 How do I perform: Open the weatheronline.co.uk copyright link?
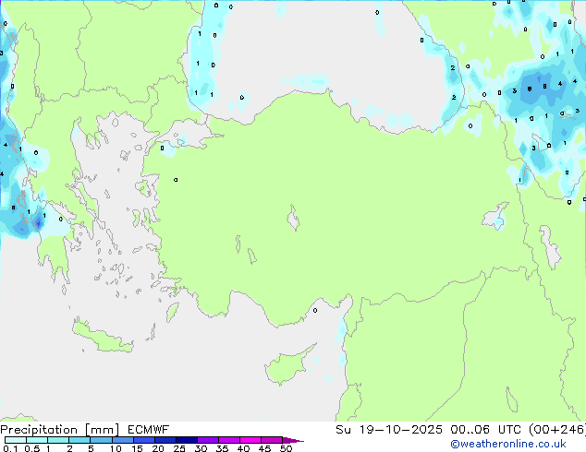[508, 444]
